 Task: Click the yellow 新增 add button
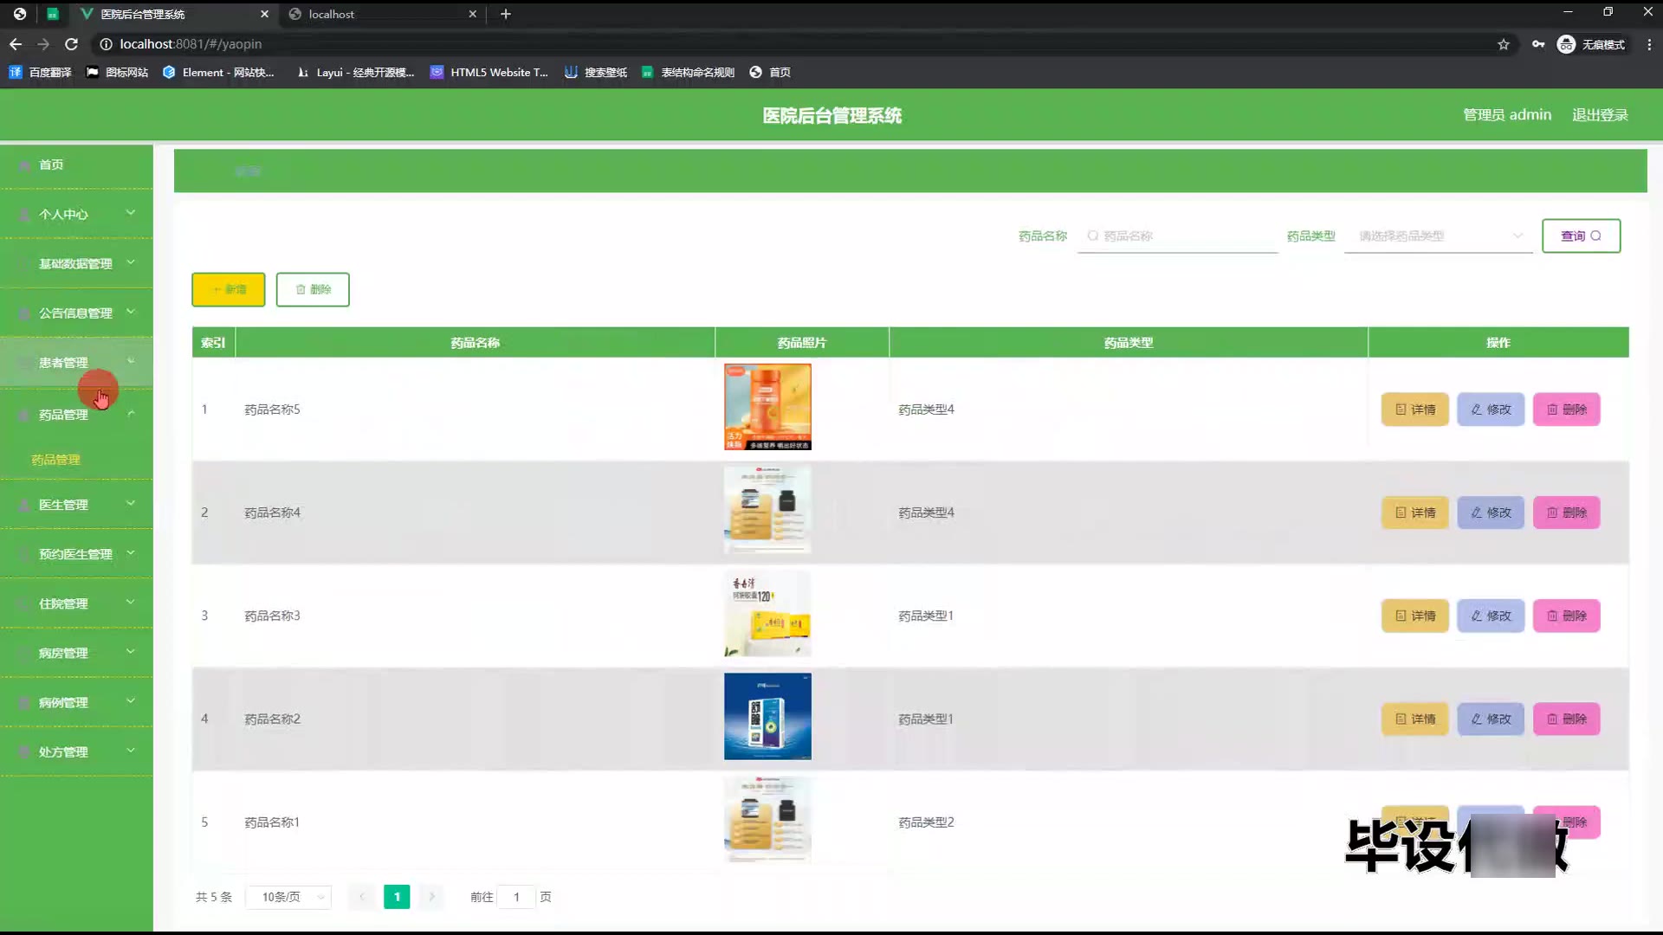228,289
